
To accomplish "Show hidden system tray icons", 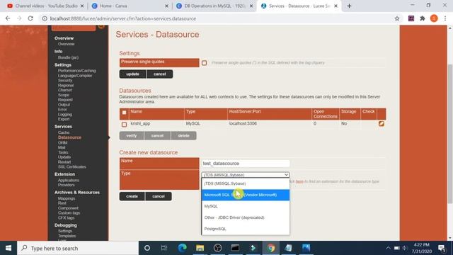I will pyautogui.click(x=388, y=248).
